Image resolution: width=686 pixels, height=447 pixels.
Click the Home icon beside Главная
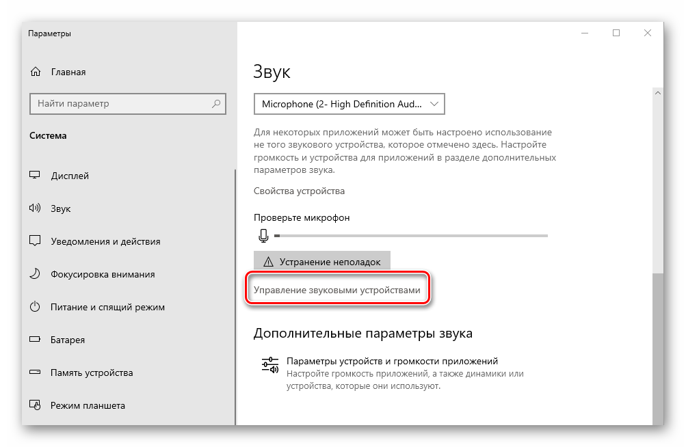pos(36,72)
